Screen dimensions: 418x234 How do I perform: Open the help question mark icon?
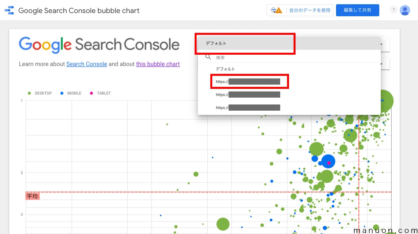(394, 10)
